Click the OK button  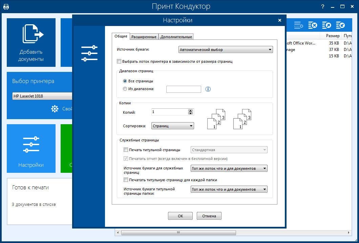click(181, 216)
